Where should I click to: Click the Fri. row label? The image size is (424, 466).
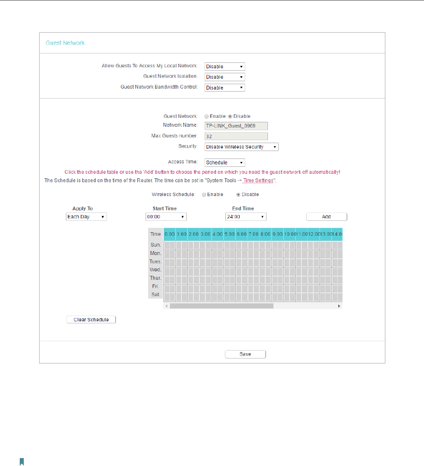tap(156, 286)
